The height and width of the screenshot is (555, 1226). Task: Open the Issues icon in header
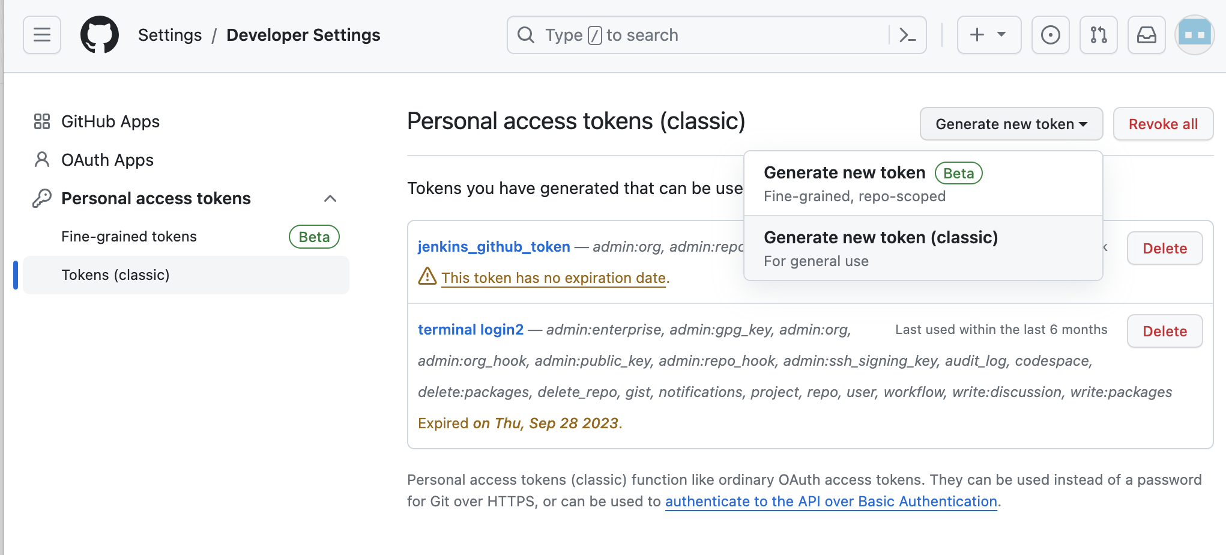1050,35
